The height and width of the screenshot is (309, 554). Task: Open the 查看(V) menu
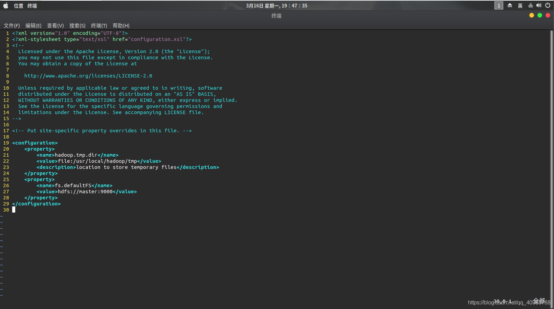point(56,26)
